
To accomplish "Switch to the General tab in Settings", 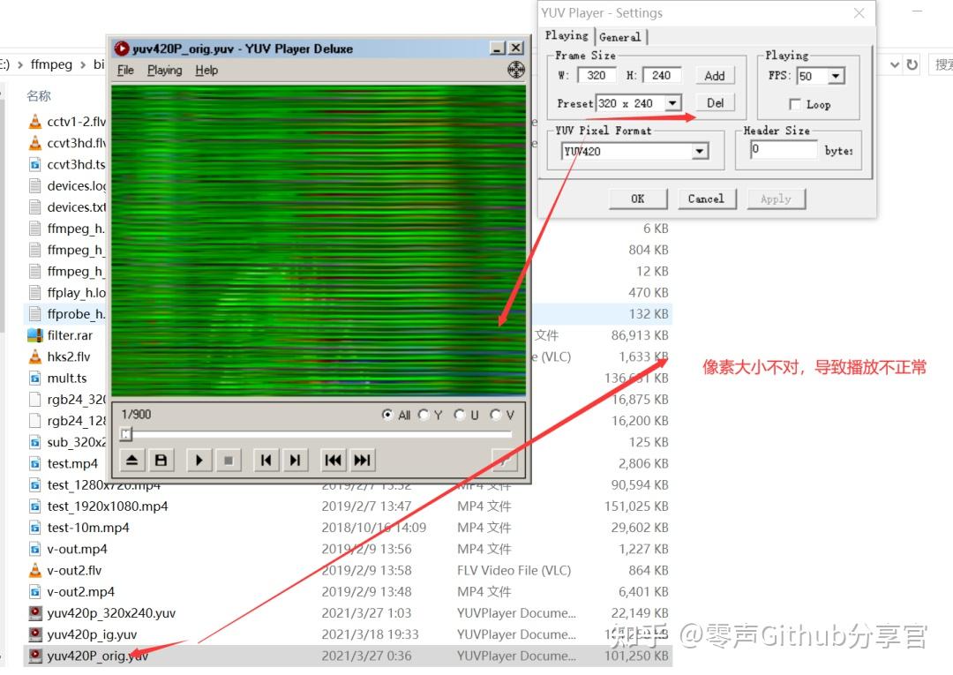I will (620, 36).
